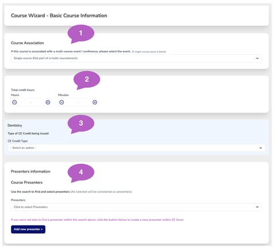Click the Add new presenter button
275x248 pixels.
coord(28,230)
